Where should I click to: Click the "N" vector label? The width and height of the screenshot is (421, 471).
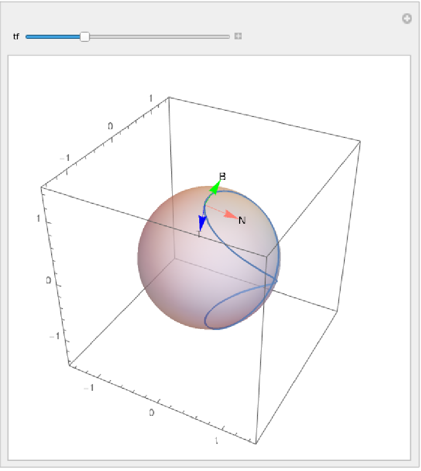242,220
